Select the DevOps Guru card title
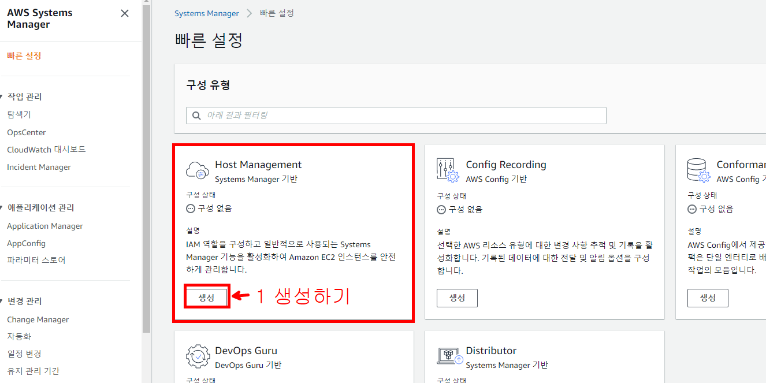This screenshot has width=766, height=383. [x=246, y=351]
